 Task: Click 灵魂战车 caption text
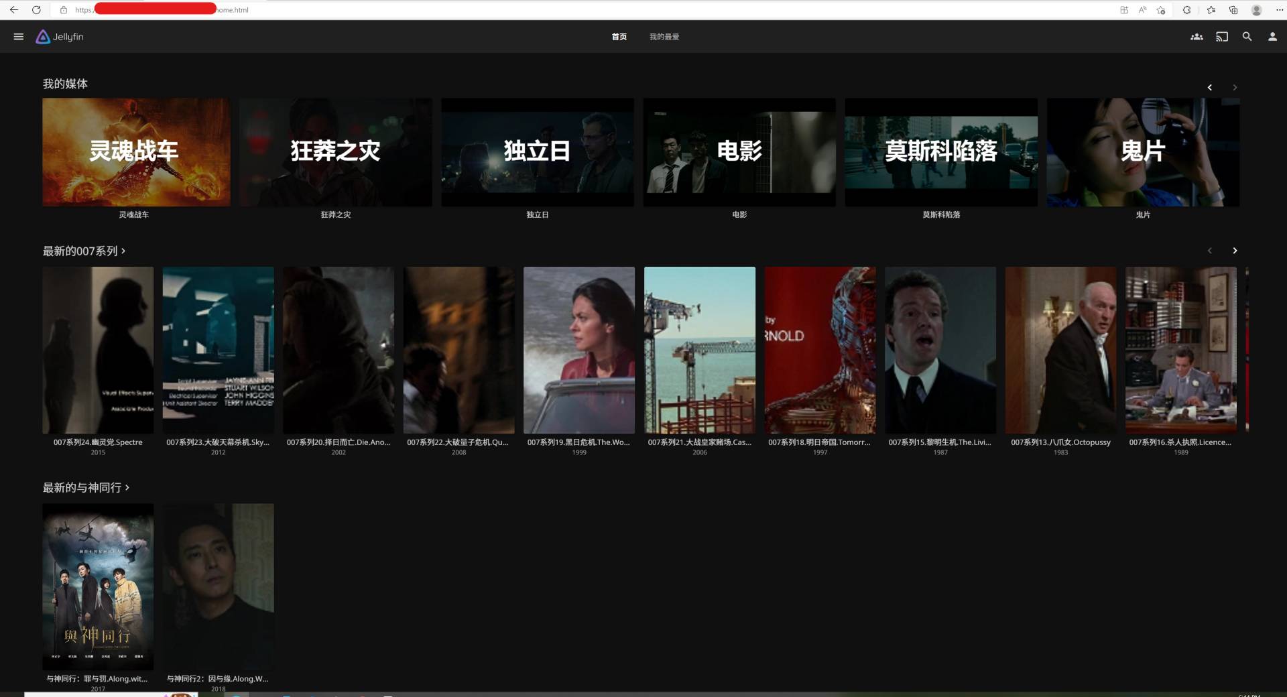[x=134, y=214]
